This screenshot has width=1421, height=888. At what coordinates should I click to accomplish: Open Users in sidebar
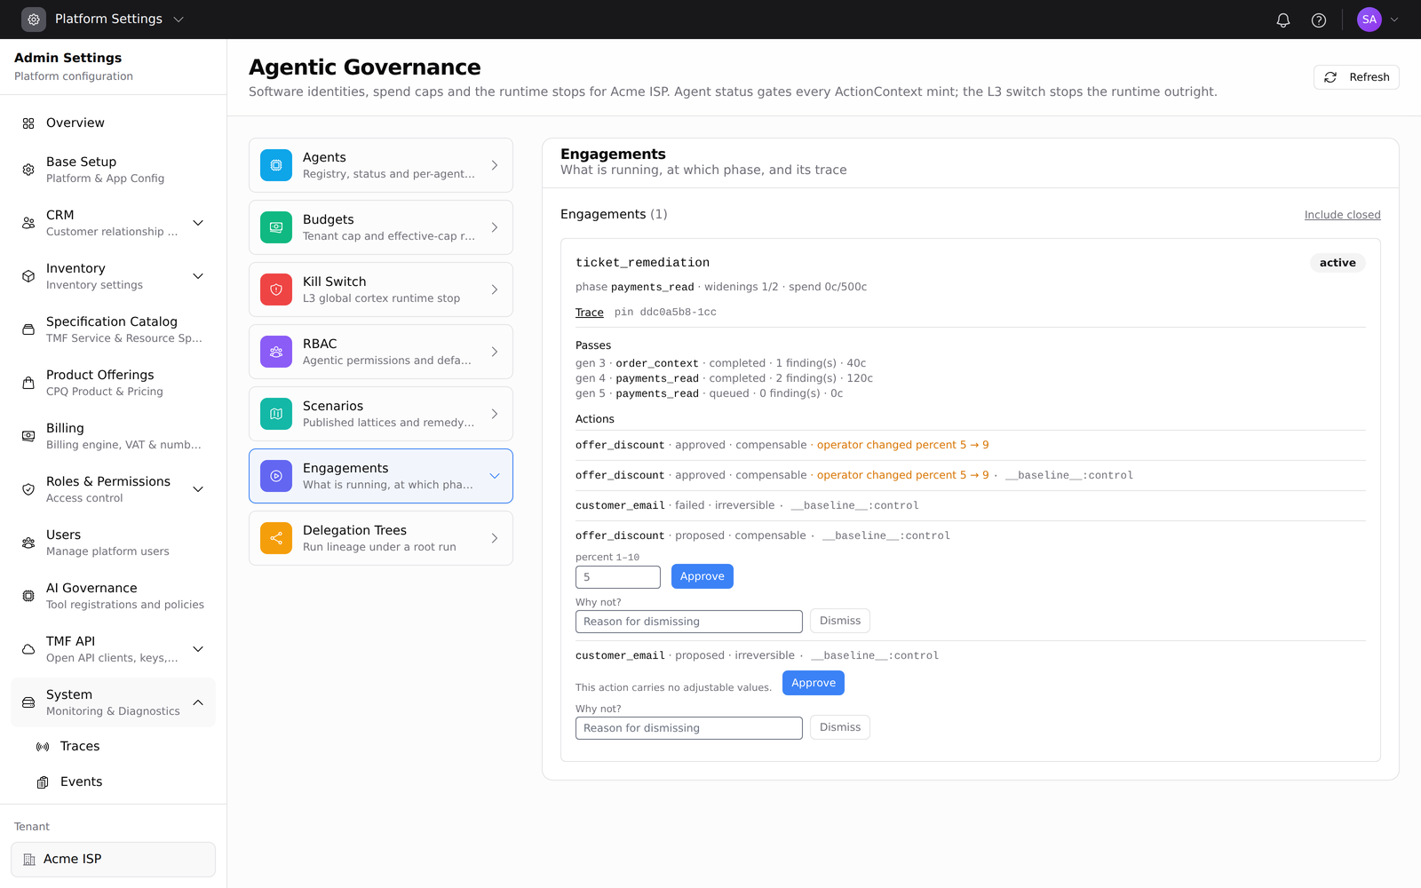[113, 543]
